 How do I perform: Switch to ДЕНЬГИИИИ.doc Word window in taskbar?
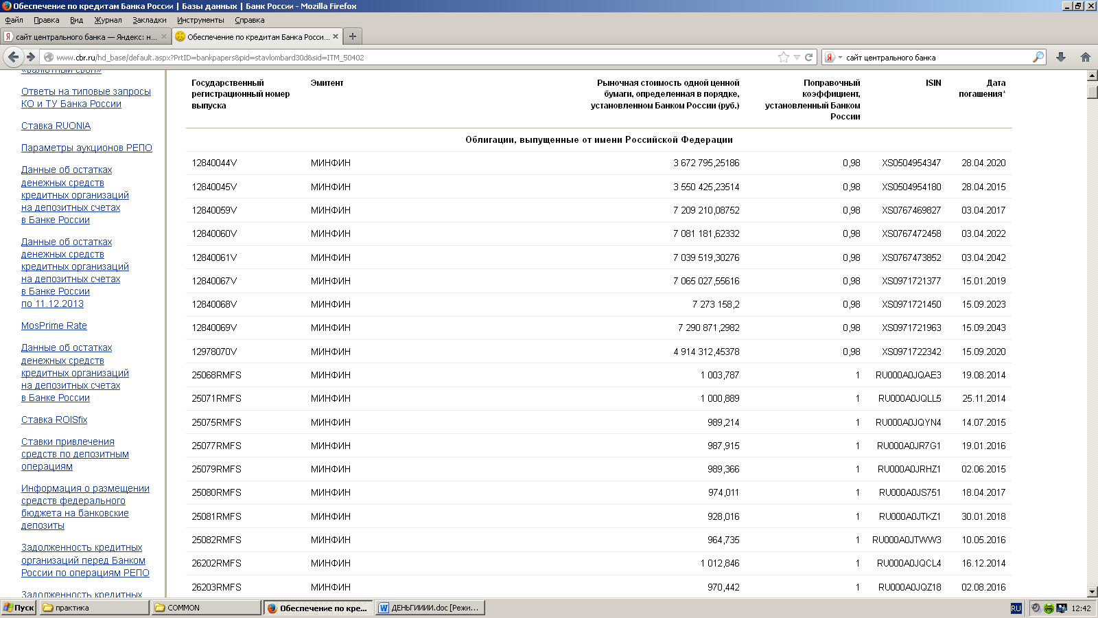pos(430,608)
